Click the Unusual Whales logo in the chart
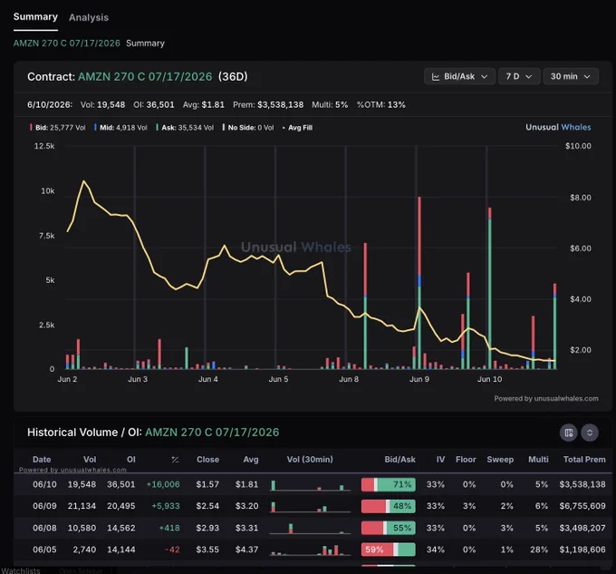This screenshot has width=616, height=574. click(x=558, y=127)
